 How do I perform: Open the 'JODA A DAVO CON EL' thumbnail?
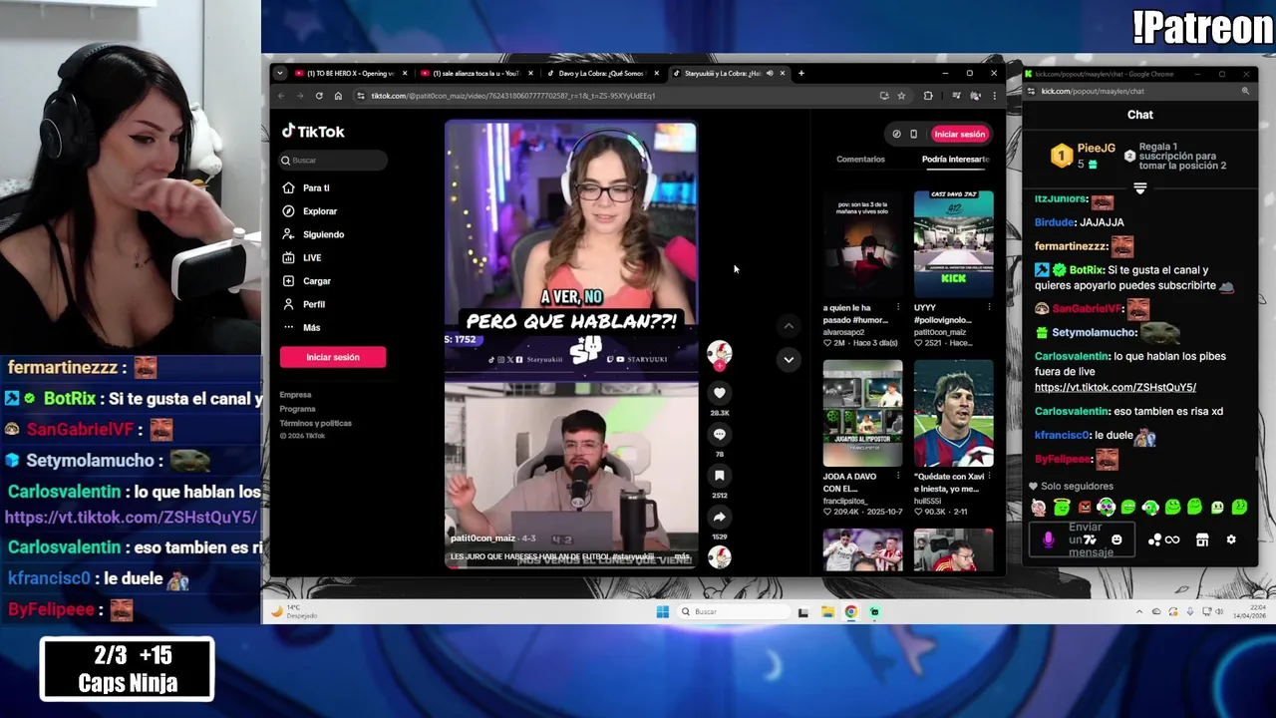point(862,413)
